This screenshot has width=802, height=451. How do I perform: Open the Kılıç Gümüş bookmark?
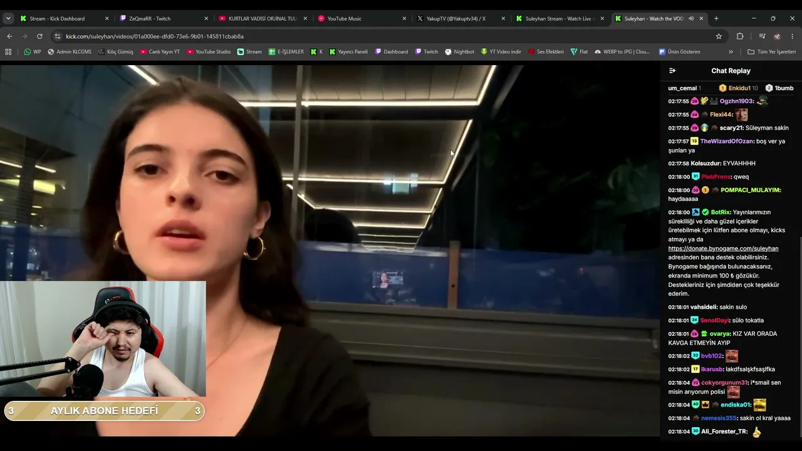click(x=116, y=52)
